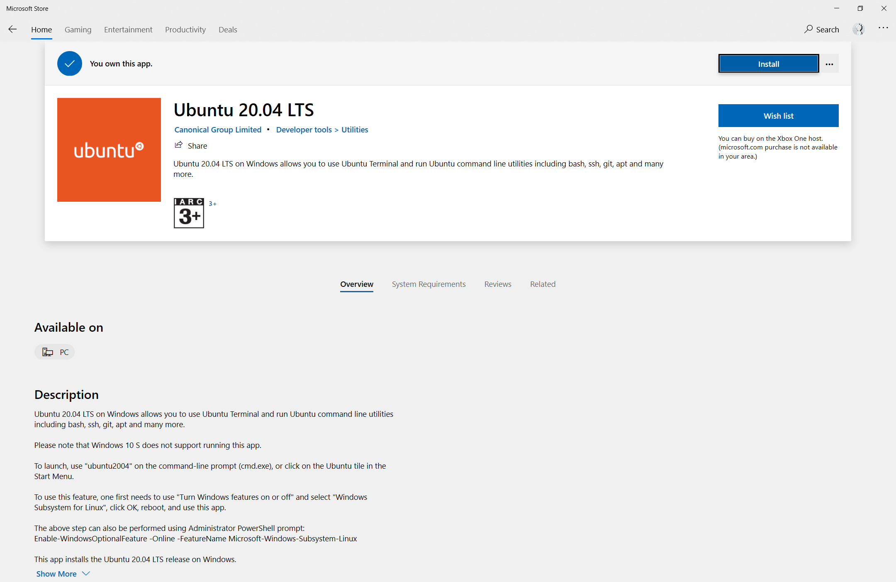The image size is (896, 582).
Task: Close the Microsoft Store window
Action: [884, 8]
